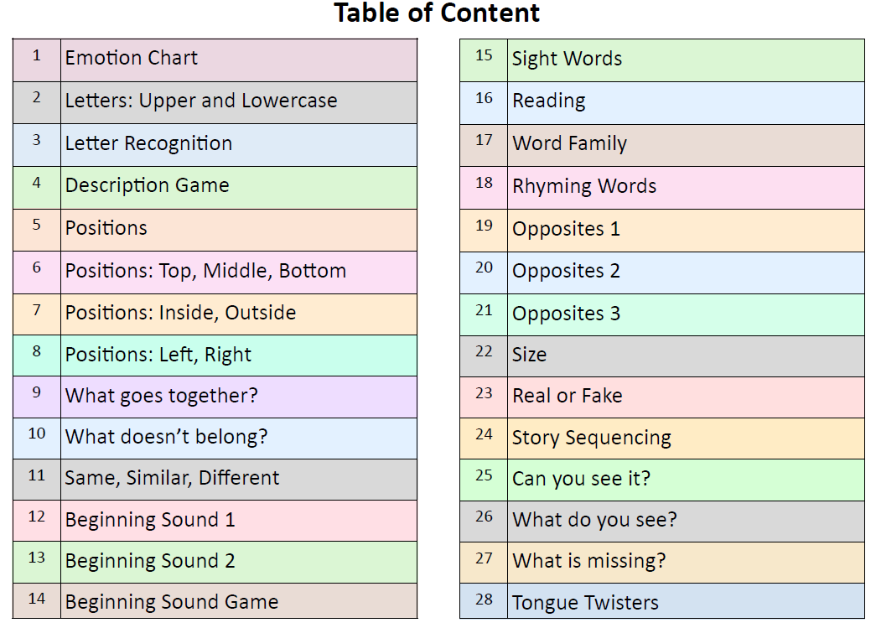Click number 16 cell beside Reading

[x=484, y=99]
